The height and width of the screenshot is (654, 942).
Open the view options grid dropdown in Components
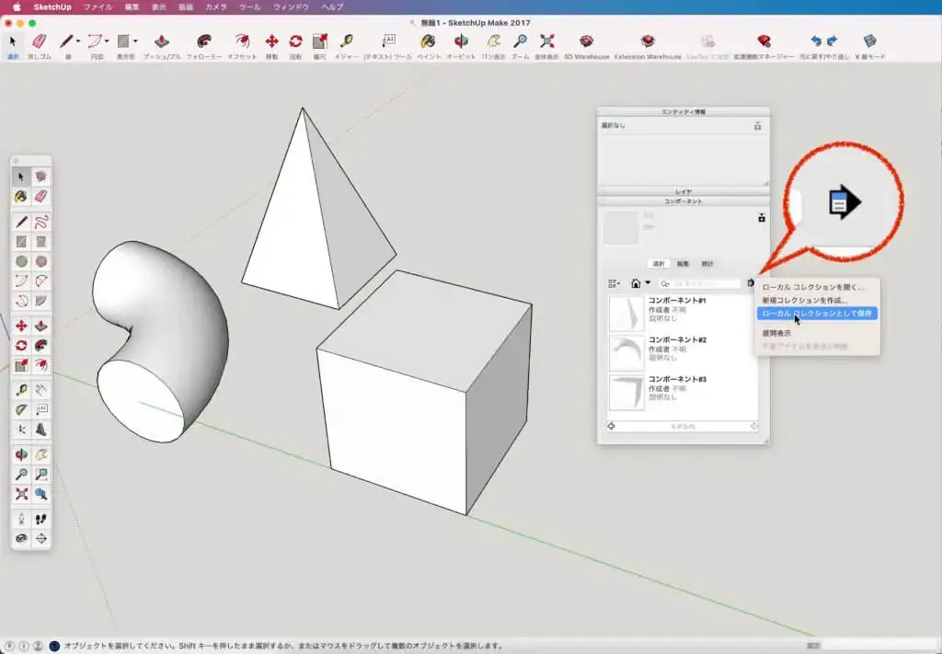(x=614, y=283)
